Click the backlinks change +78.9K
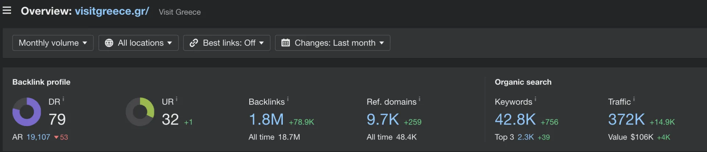The image size is (707, 152). (301, 122)
